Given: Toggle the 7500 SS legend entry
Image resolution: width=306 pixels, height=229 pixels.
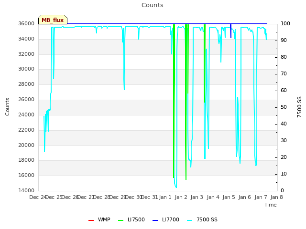Looking at the screenshot, I should point(202,219).
